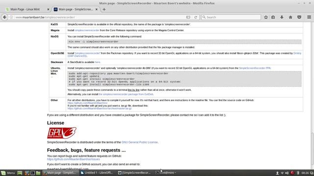The height and width of the screenshot is (176, 314).
Task: Open the GNU General Public License link
Action: pyautogui.click(x=139, y=142)
